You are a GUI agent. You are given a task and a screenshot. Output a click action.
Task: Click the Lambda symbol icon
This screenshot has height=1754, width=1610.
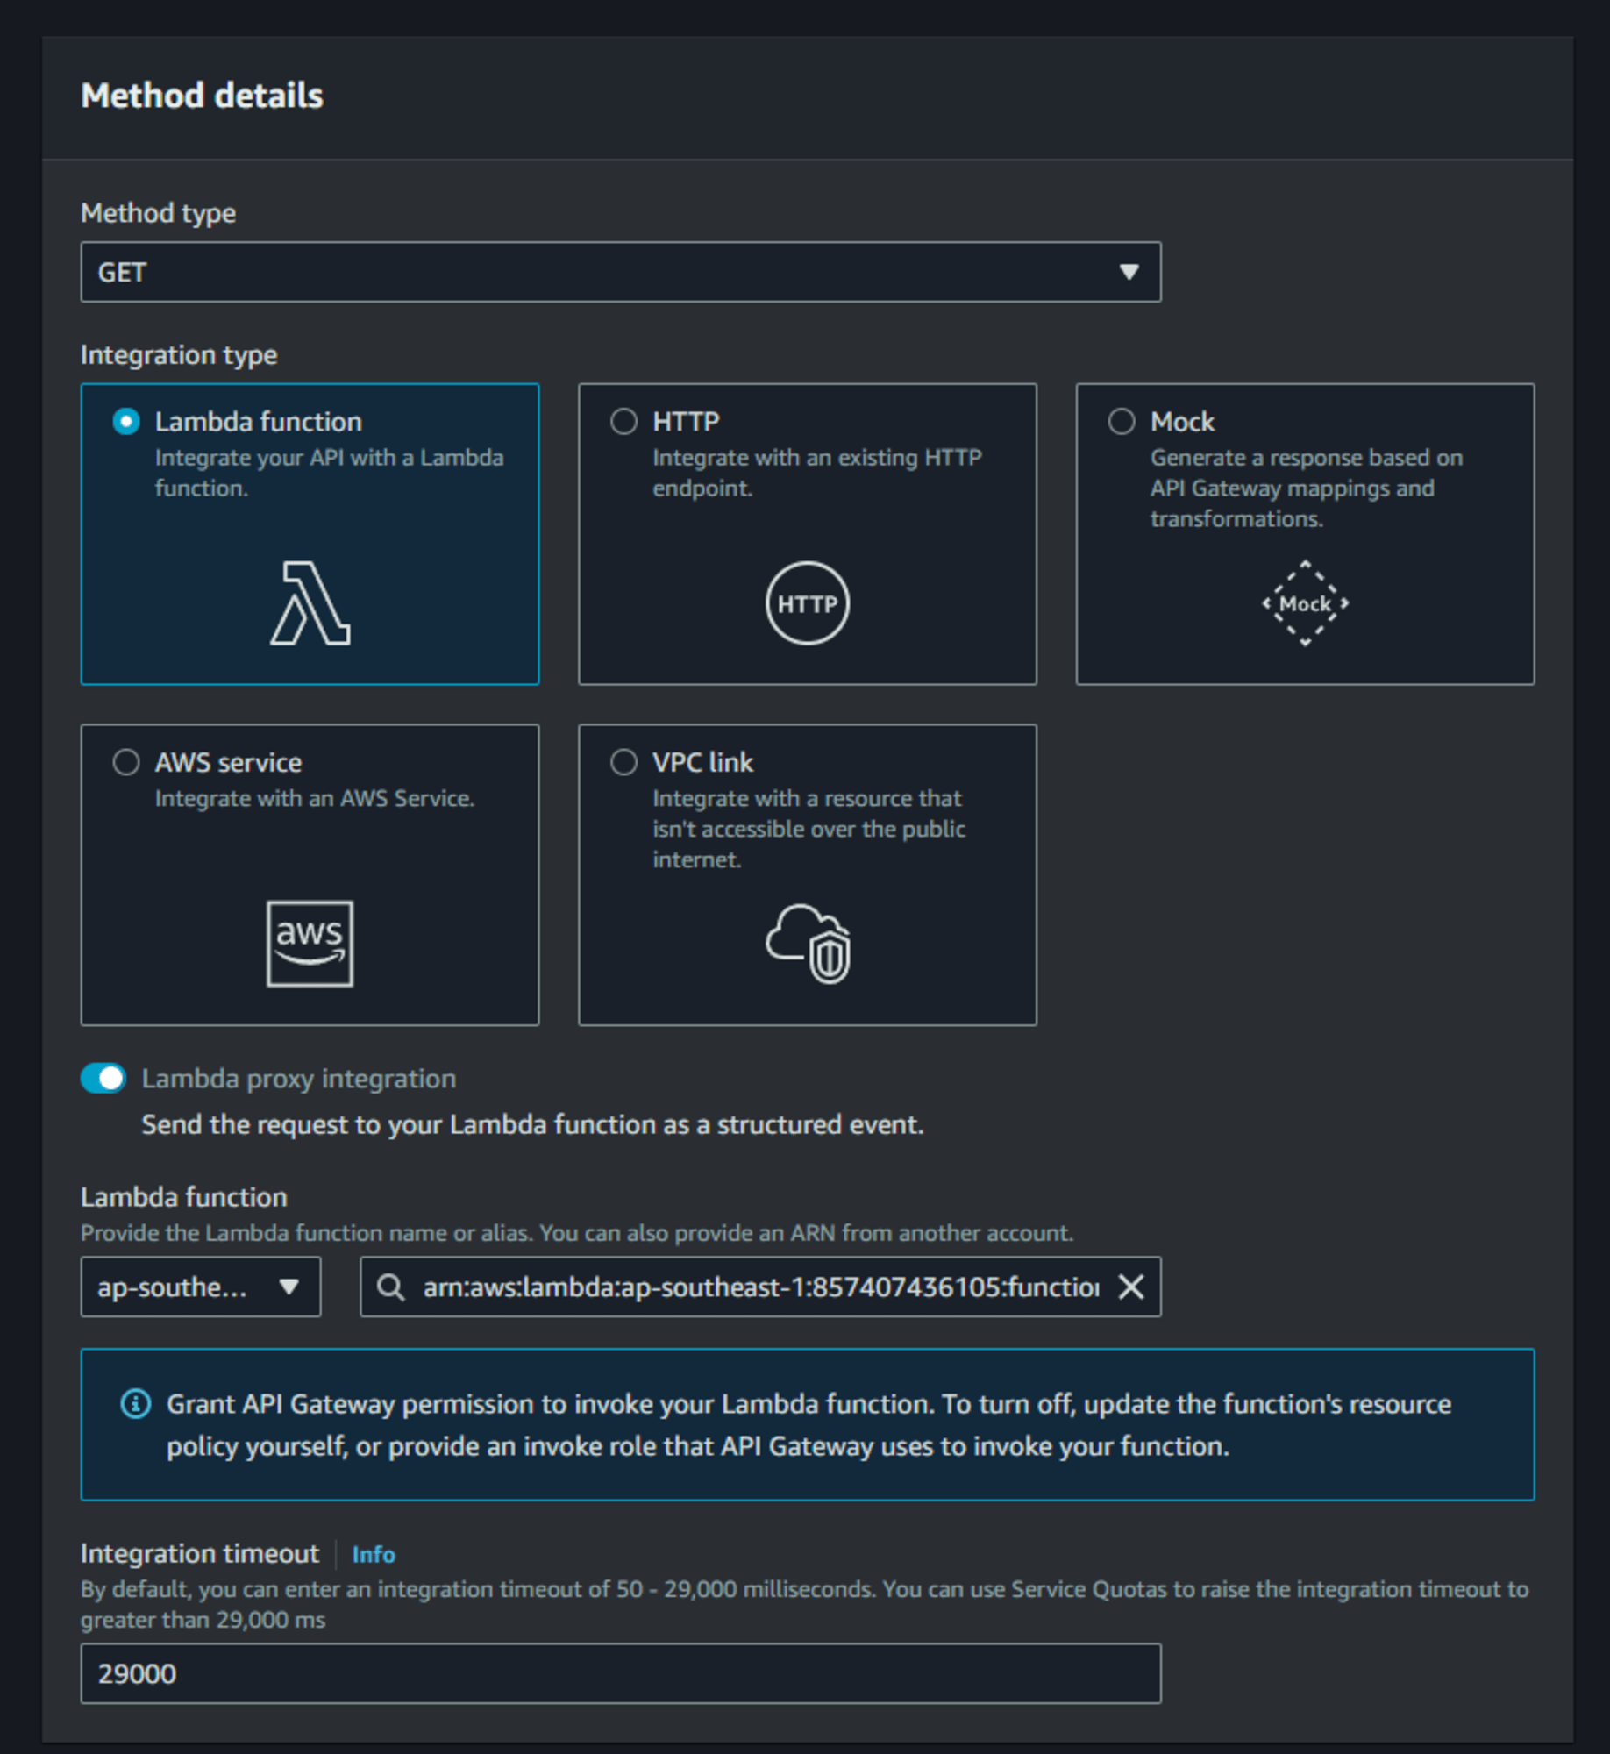coord(310,603)
